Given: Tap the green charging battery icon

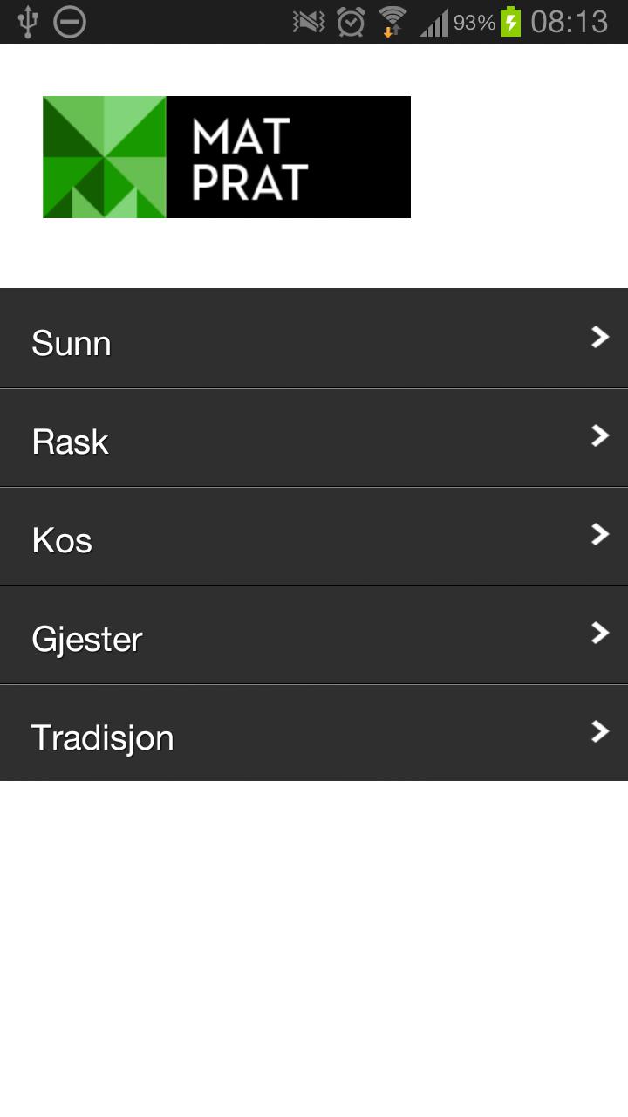Looking at the screenshot, I should (x=510, y=22).
